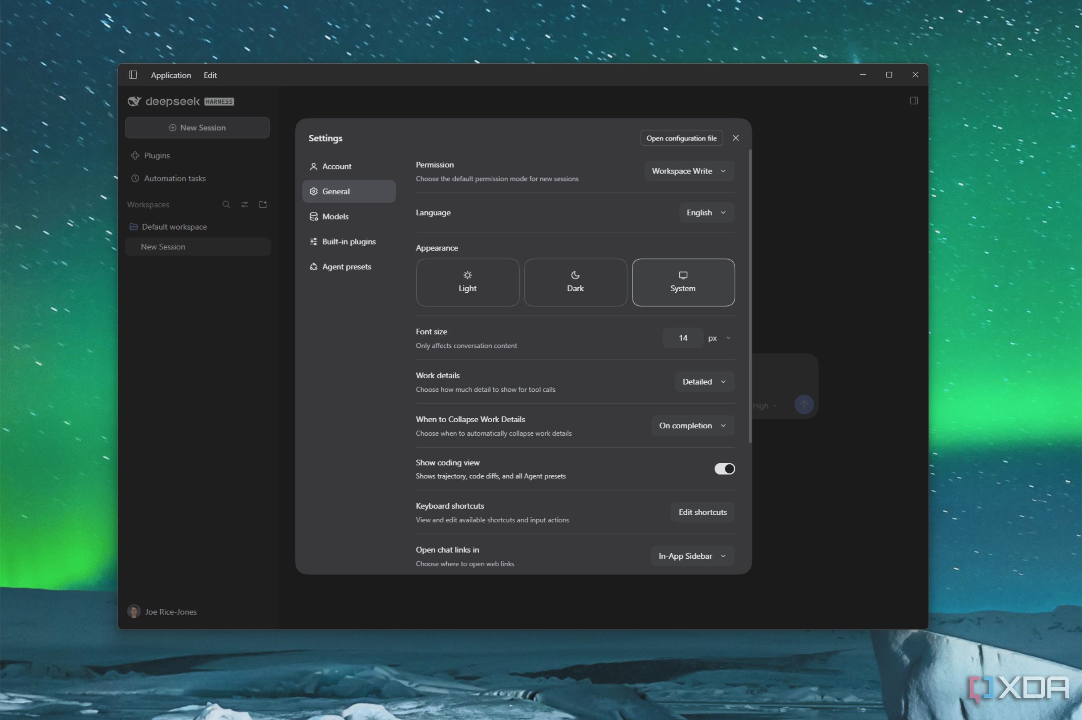This screenshot has width=1082, height=720.
Task: Choose the Dark appearance theme
Action: click(576, 282)
